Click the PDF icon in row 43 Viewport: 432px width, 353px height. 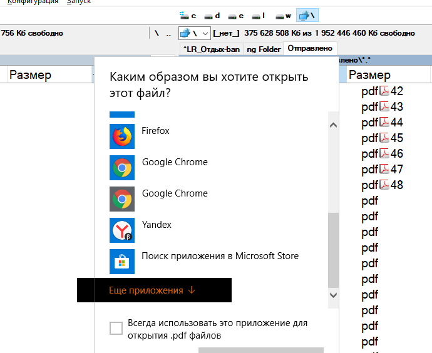[x=384, y=106]
